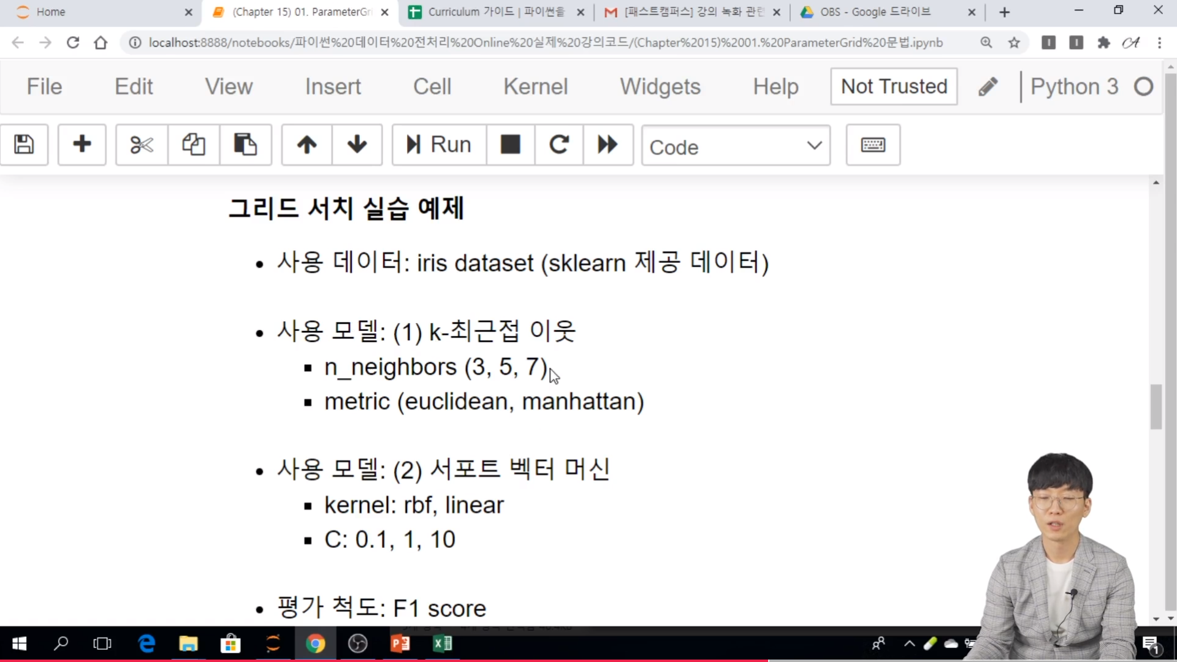Image resolution: width=1177 pixels, height=662 pixels.
Task: Save notebook with floppy disk icon
Action: point(24,145)
